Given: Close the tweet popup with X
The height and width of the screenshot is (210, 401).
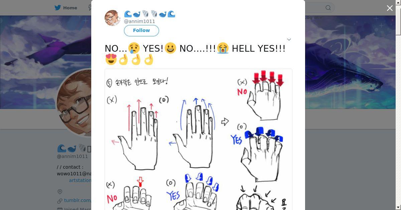Looking at the screenshot, I should [x=390, y=8].
